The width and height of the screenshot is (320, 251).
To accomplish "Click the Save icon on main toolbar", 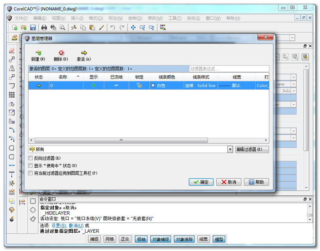I will click(34, 27).
